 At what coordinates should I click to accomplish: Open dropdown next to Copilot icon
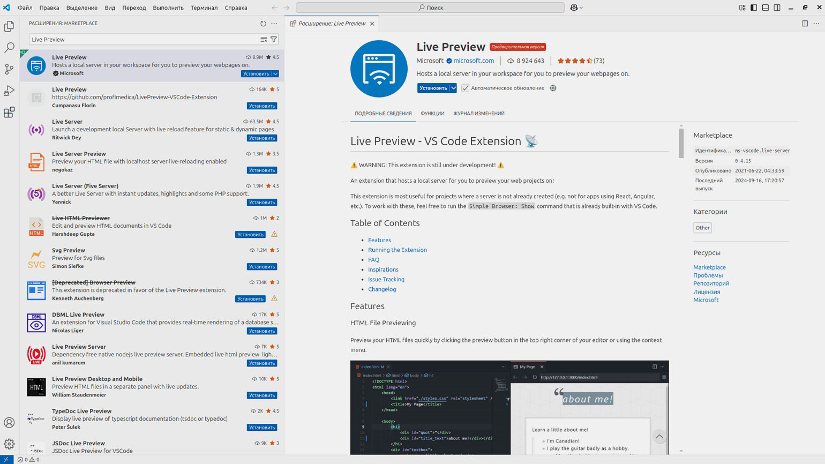(x=581, y=8)
